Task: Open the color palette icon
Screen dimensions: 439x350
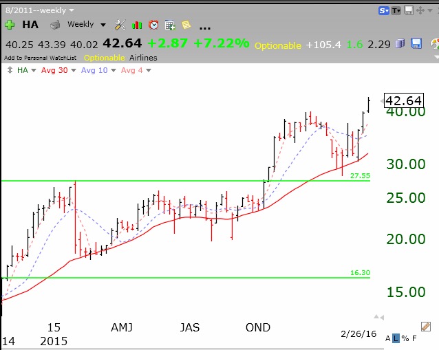Action: [x=435, y=44]
